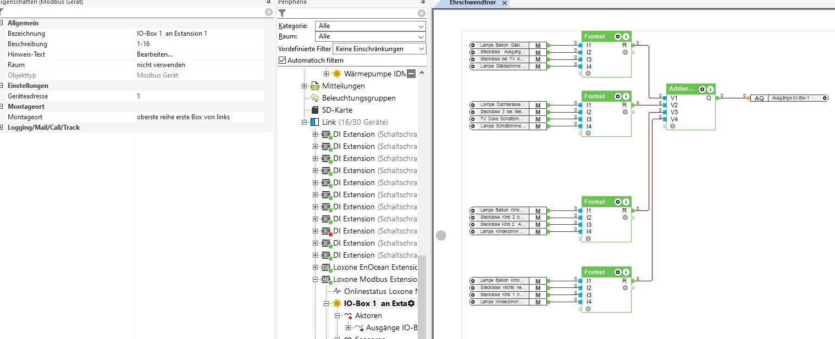Add input to Formel block feeding V1
The height and width of the screenshot is (339, 835).
(588, 74)
